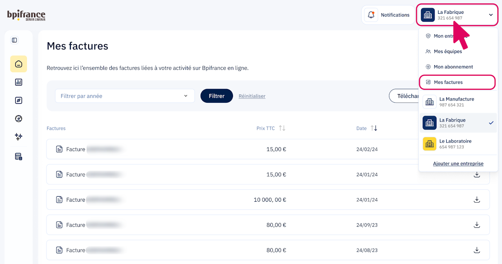Click the Factures column header
The width and height of the screenshot is (502, 264).
pos(56,128)
